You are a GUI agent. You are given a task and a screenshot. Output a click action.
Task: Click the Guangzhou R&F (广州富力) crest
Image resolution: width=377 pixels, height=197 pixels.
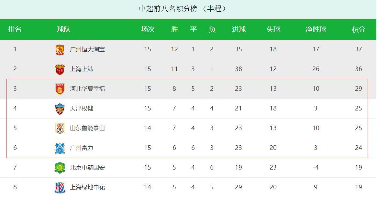tap(60, 148)
